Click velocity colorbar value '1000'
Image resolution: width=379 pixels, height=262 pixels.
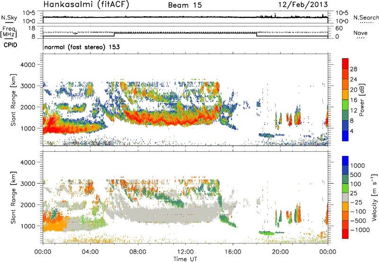(x=358, y=166)
